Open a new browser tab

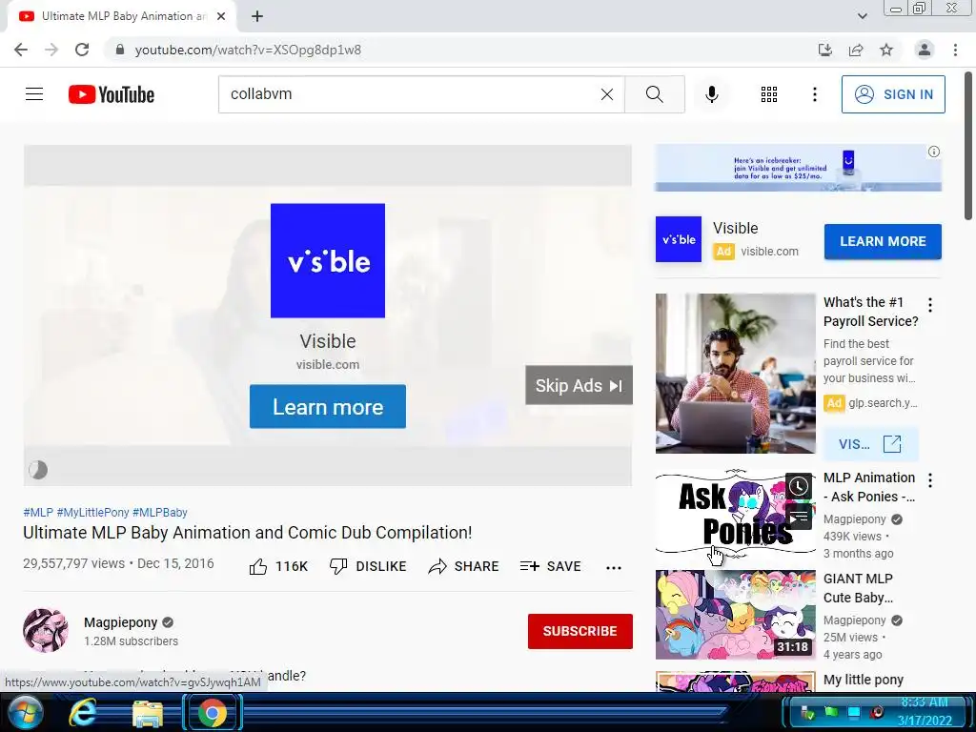[257, 16]
